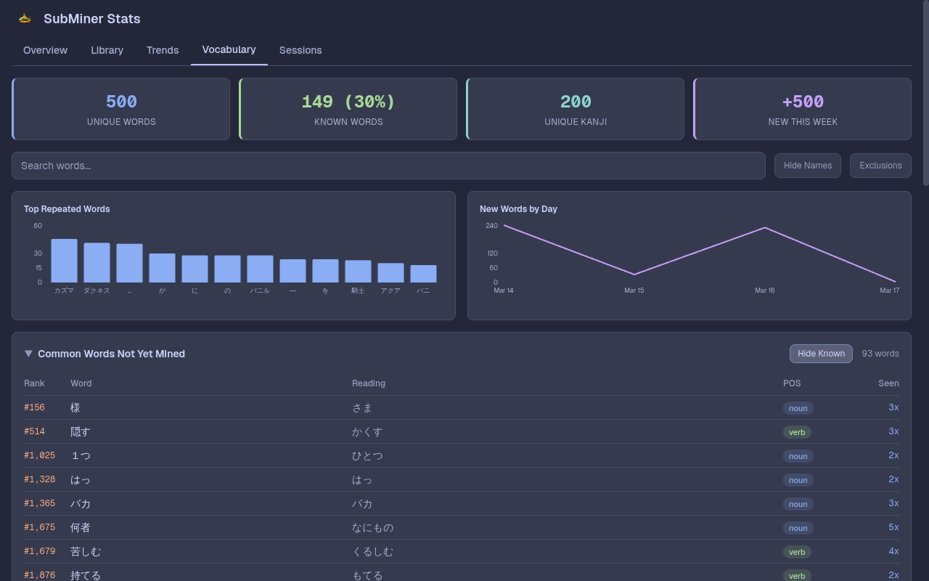Open the Library tab

[107, 50]
